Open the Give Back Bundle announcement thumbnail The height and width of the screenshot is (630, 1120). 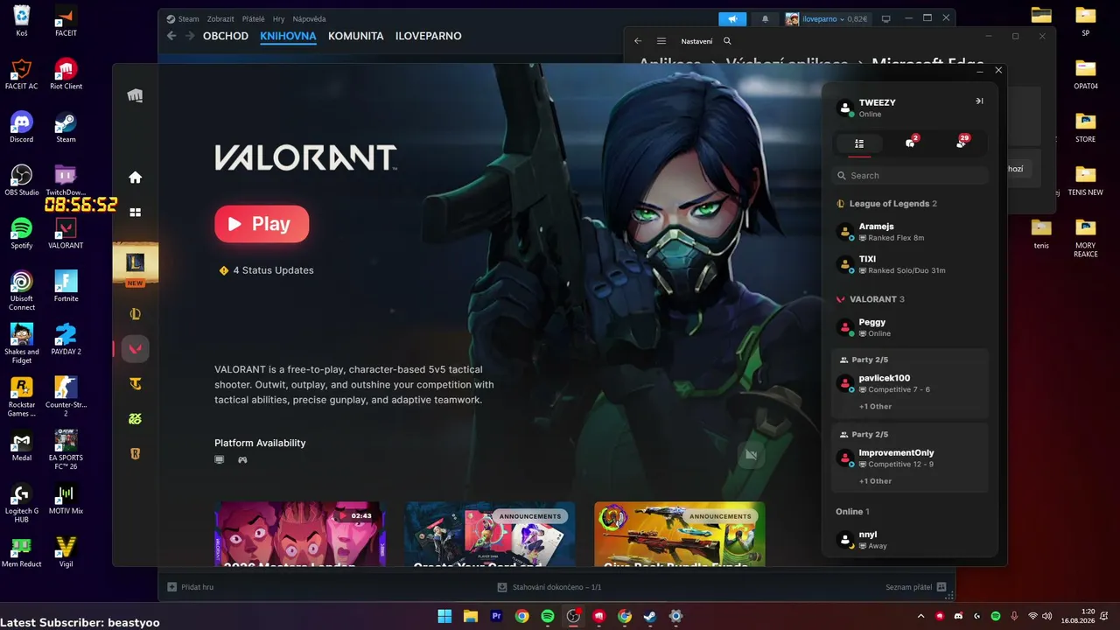(680, 534)
